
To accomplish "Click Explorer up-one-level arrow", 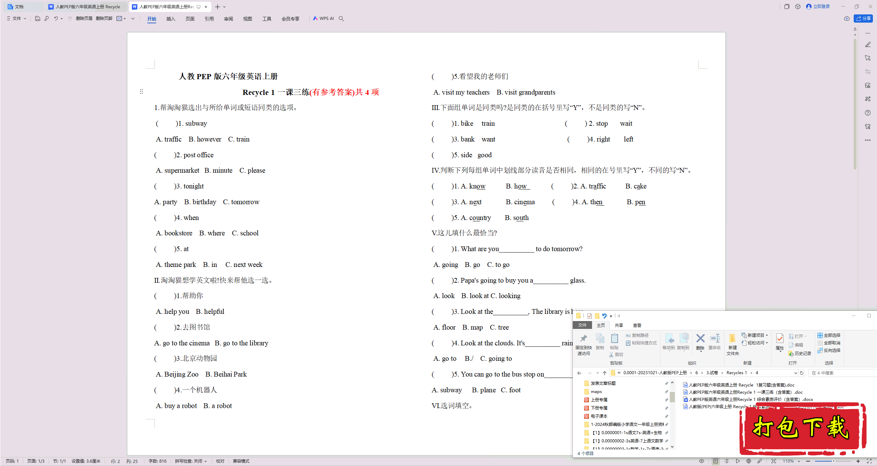I will (x=605, y=373).
